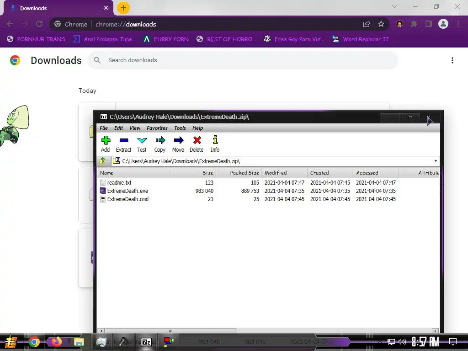The image size is (468, 351).
Task: Click the Add button in 7-Zip toolbar
Action: [106, 144]
